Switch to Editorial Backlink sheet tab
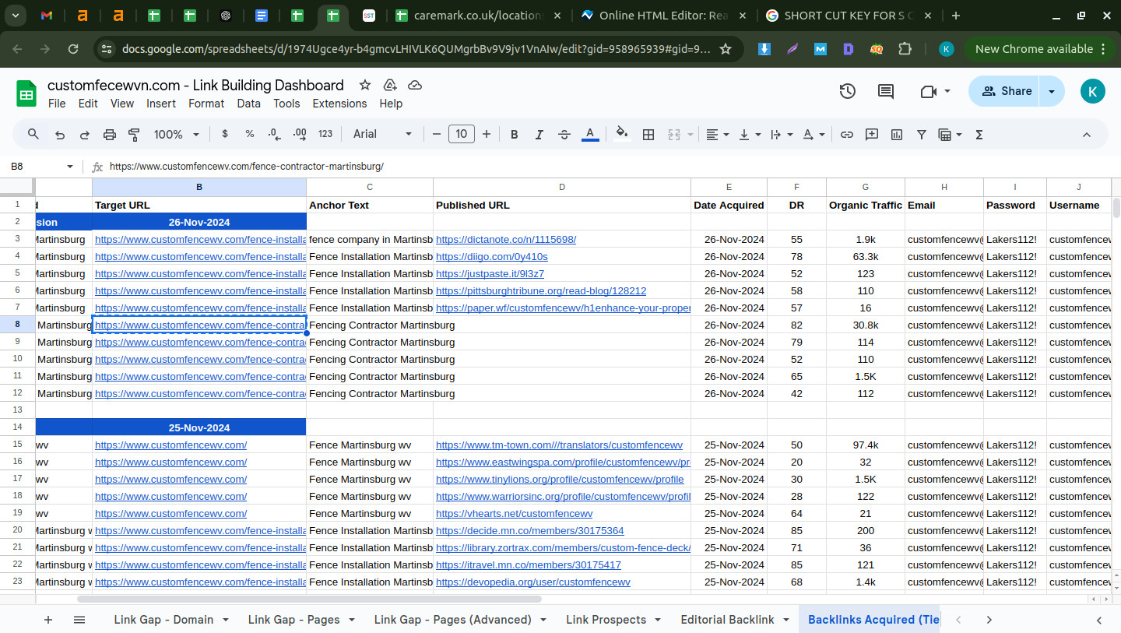Image resolution: width=1121 pixels, height=633 pixels. pyautogui.click(x=727, y=620)
